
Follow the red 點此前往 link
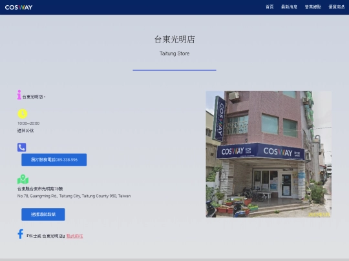click(75, 236)
